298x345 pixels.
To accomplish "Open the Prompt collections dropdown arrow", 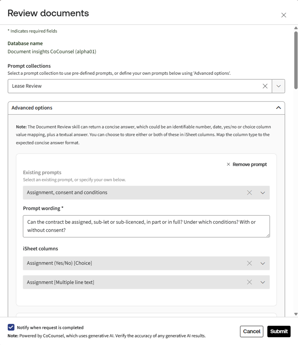I will 278,86.
